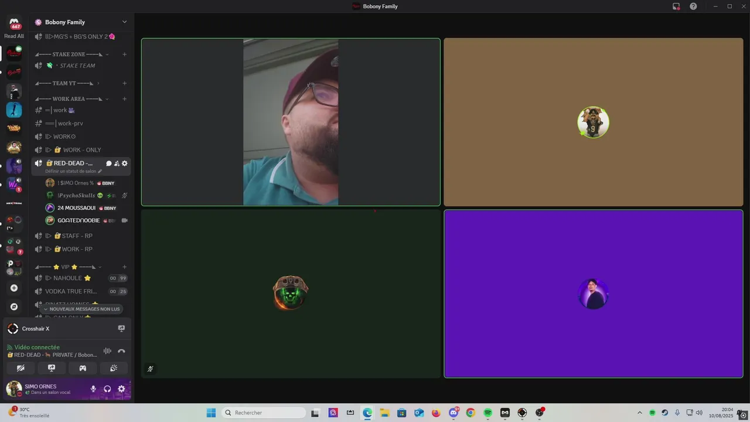Open the Vodka server icon
This screenshot has height=422, width=750.
tap(14, 128)
